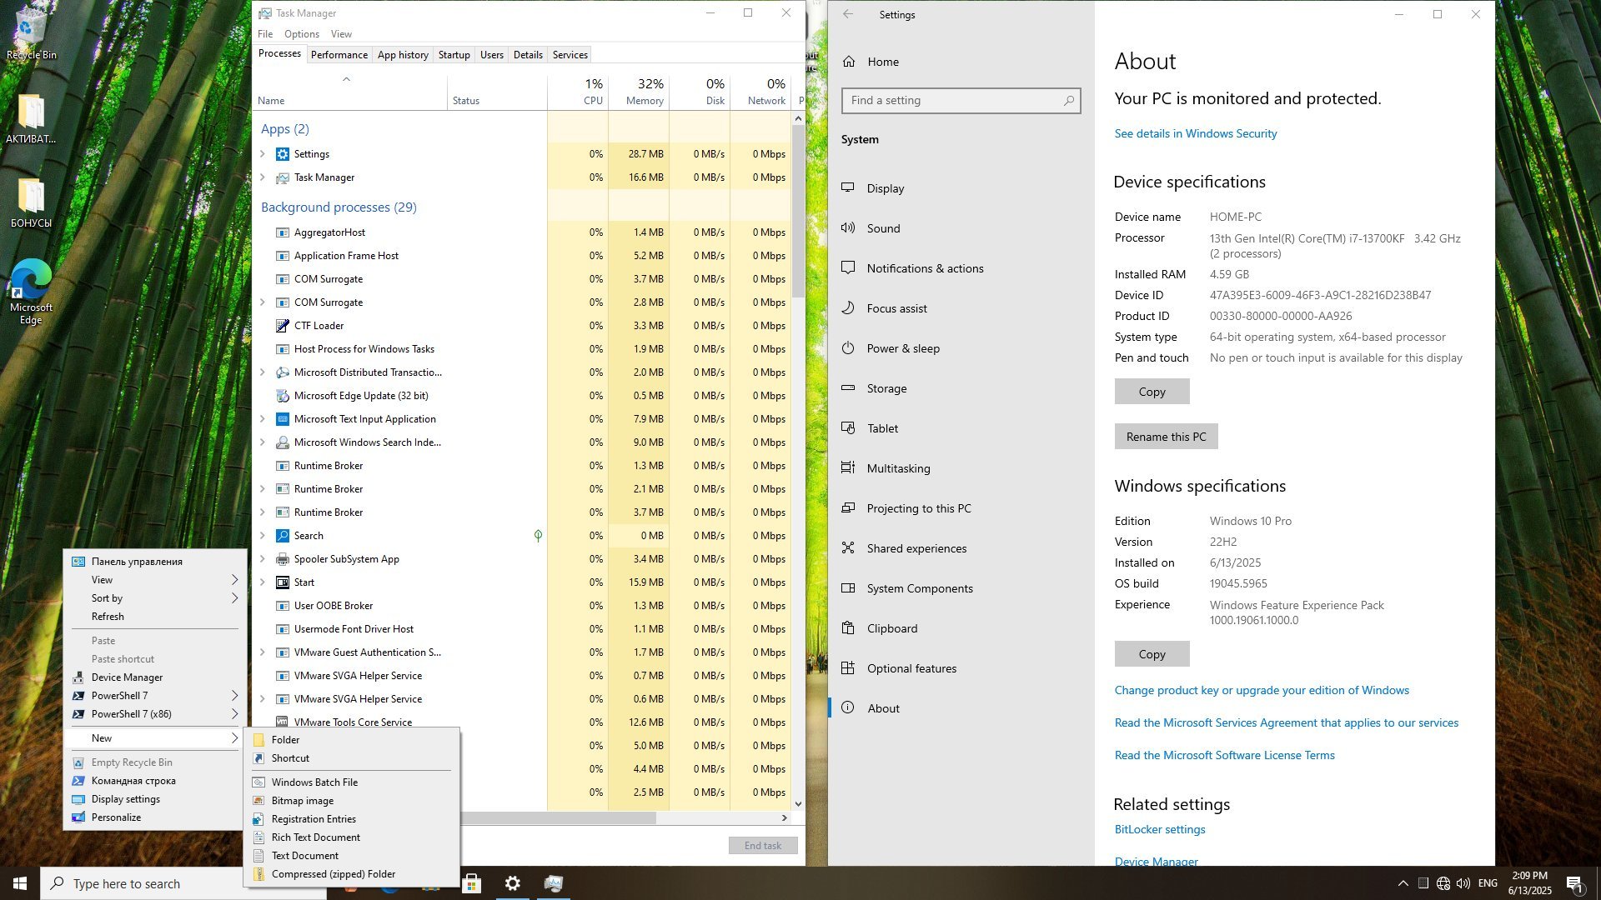Open the notification center icon
Image resolution: width=1601 pixels, height=900 pixels.
point(1574,883)
